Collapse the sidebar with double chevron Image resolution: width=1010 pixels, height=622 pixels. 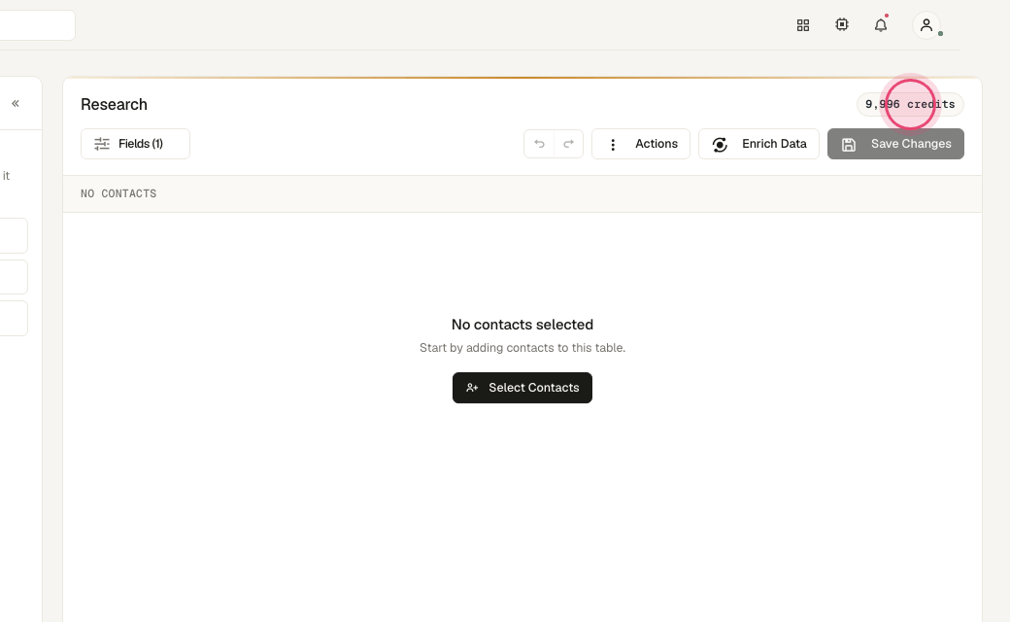pyautogui.click(x=16, y=103)
